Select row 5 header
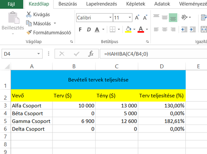The image size is (207, 154). (5, 121)
